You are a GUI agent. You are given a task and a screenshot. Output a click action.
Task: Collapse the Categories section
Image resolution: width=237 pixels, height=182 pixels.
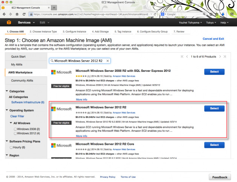7,91
